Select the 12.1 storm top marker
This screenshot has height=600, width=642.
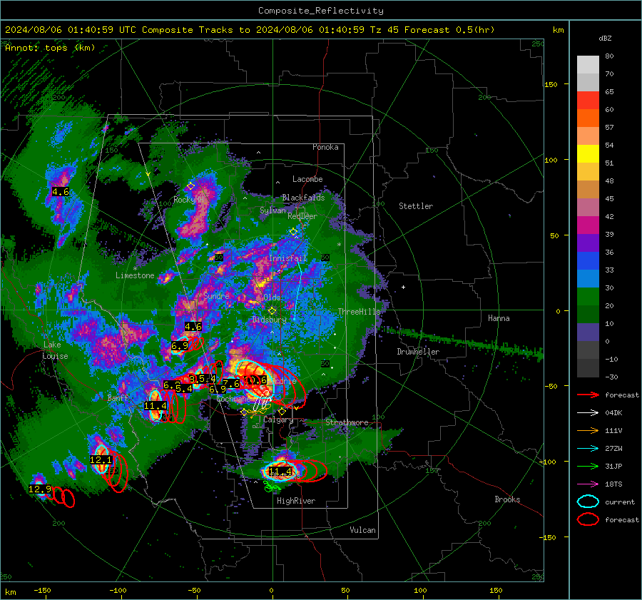coord(101,460)
